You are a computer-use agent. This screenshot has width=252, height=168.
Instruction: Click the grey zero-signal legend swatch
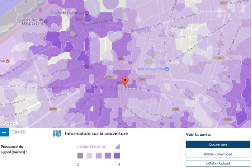coord(80,155)
